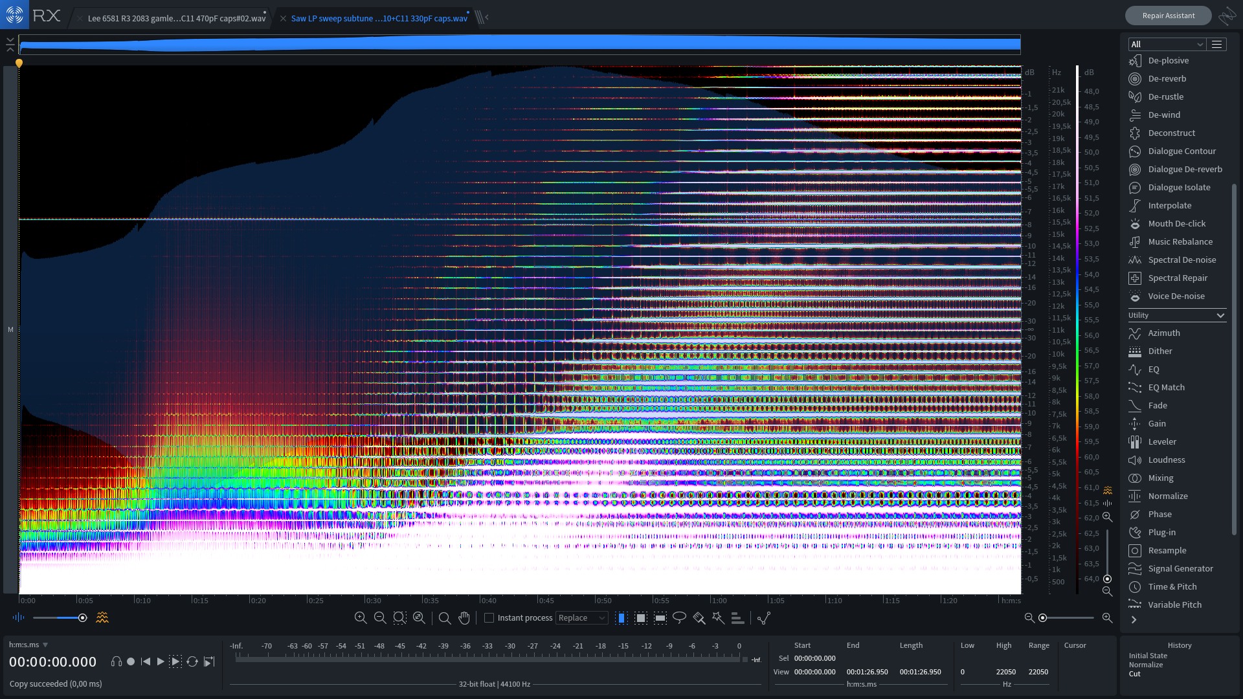Screen dimensions: 1243x699
Task: Open the module list filter set to All
Action: click(1165, 44)
